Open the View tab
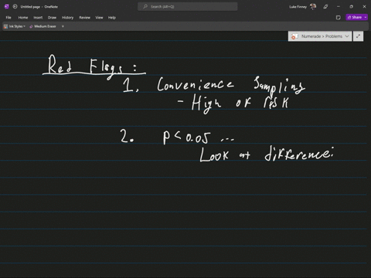The width and height of the screenshot is (371, 278). [99, 18]
